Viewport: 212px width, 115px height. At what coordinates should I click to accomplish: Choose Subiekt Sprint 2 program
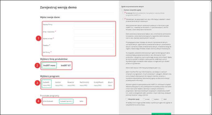[x=66, y=101]
